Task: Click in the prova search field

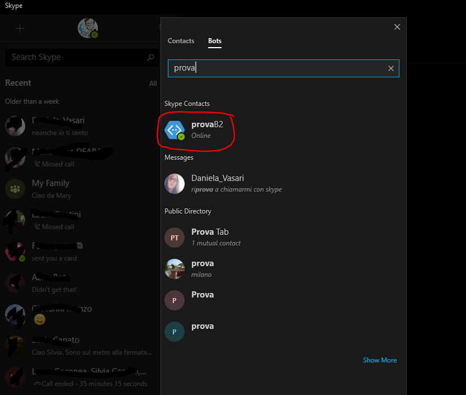Action: pos(280,68)
